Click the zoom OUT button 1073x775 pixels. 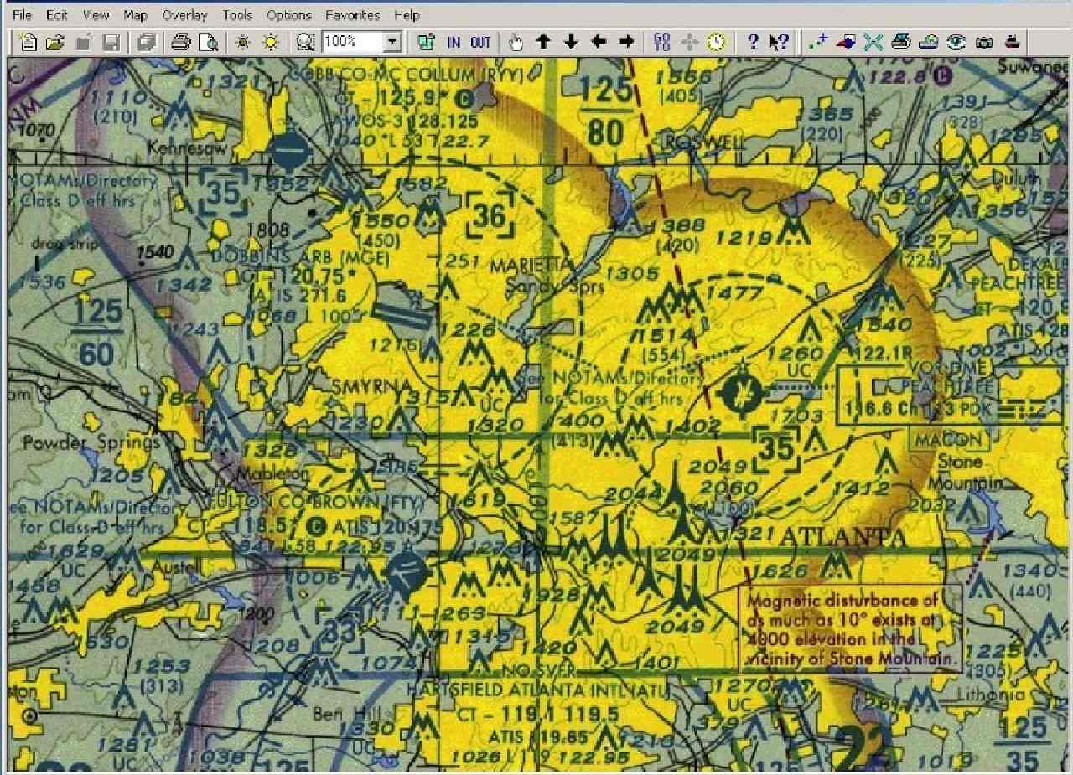click(480, 42)
